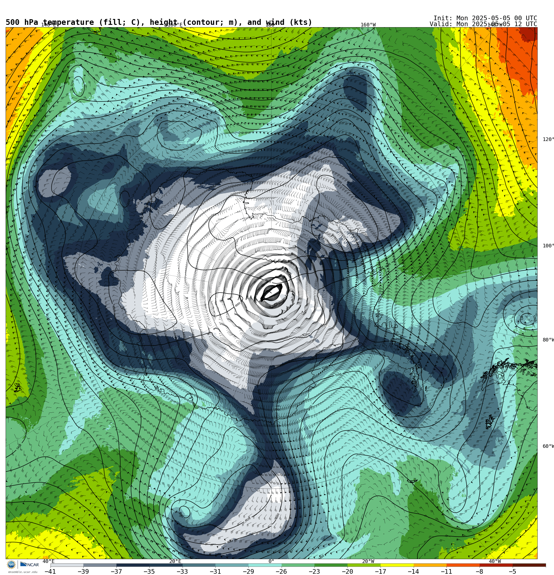Open the ensemble.ucar.edu link text

click(x=23, y=572)
